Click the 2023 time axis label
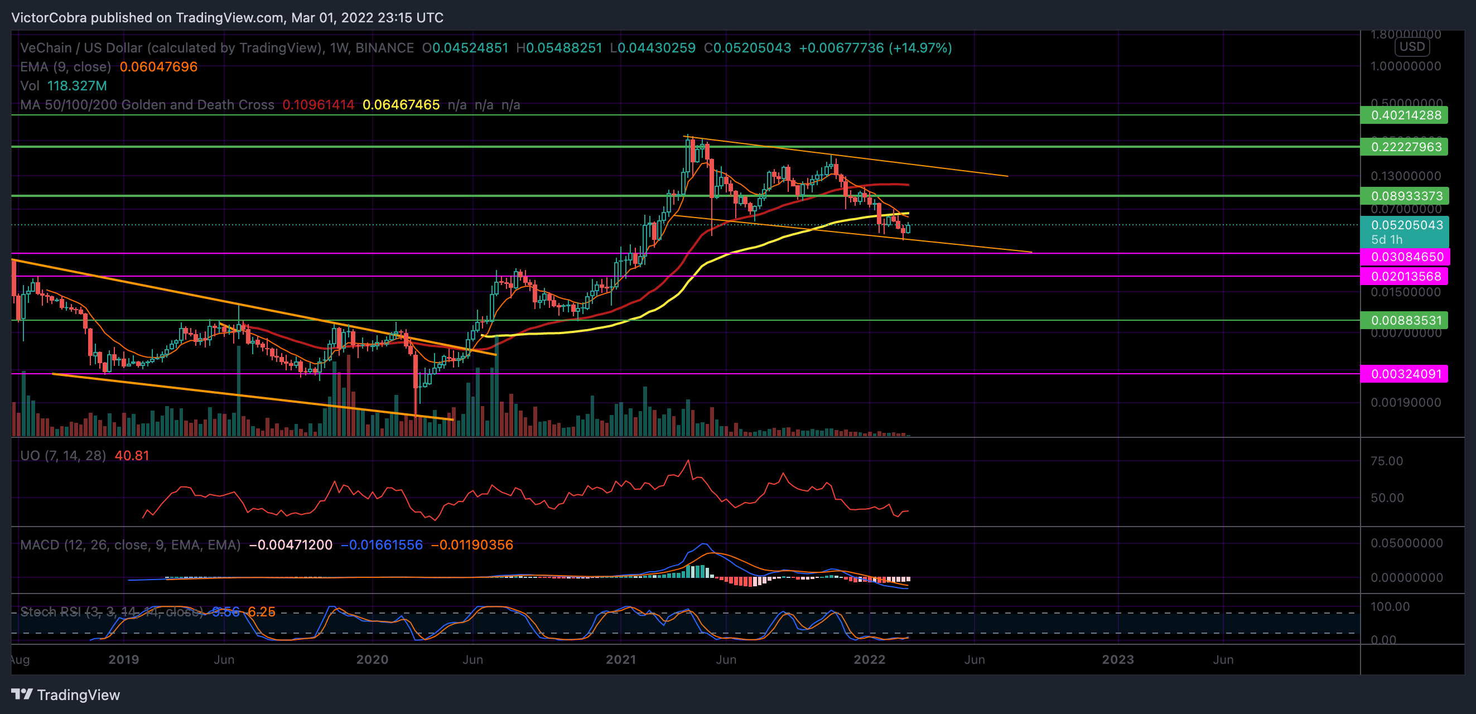The width and height of the screenshot is (1476, 714). [x=1118, y=659]
